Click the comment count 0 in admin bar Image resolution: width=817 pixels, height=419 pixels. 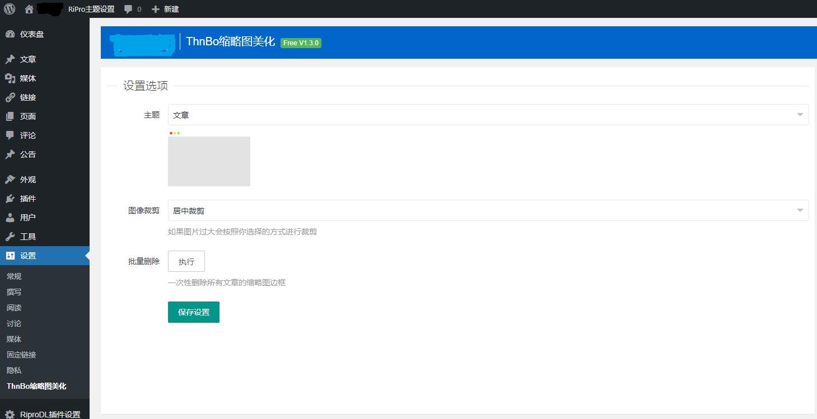tap(139, 10)
